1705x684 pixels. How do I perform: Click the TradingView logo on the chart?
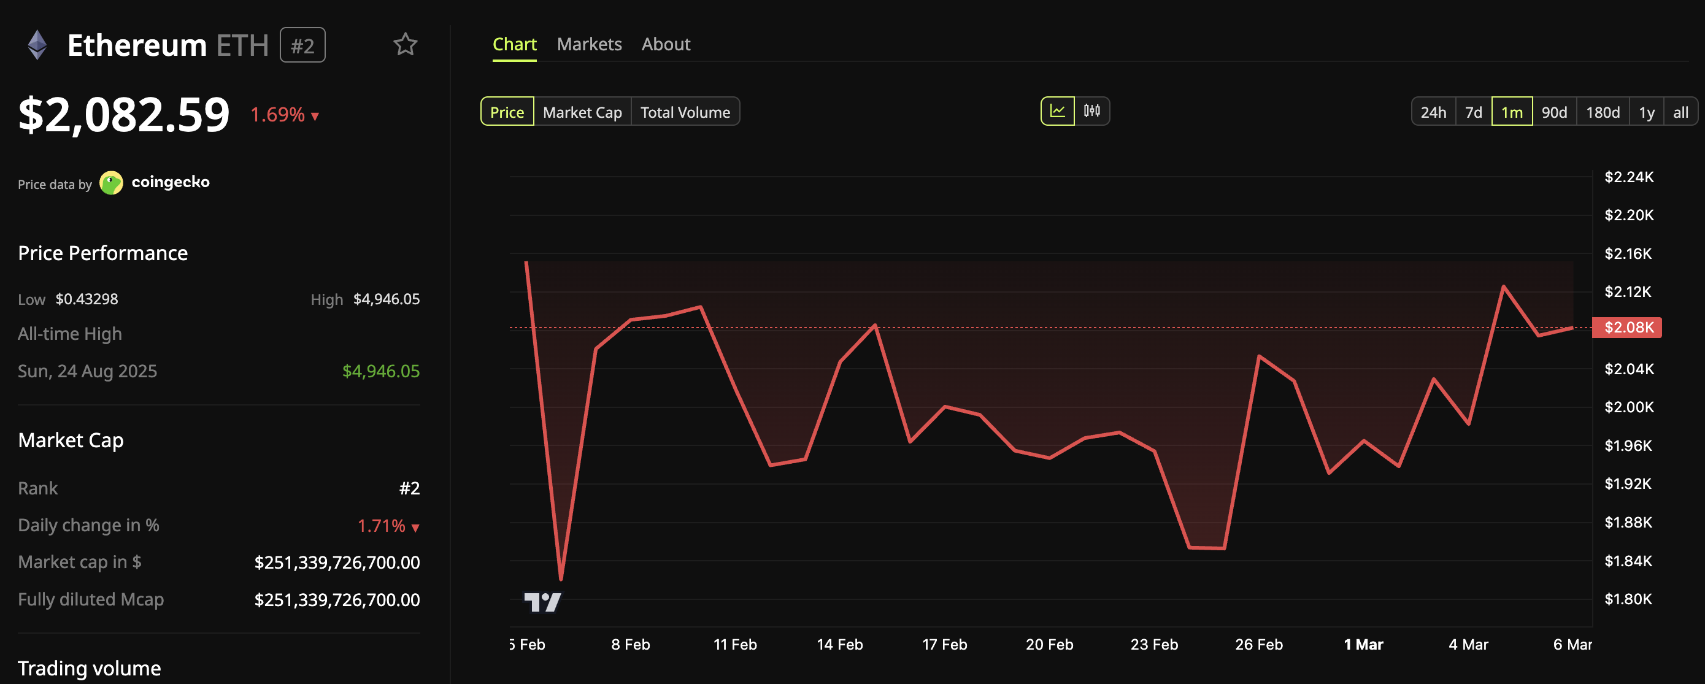tap(542, 602)
